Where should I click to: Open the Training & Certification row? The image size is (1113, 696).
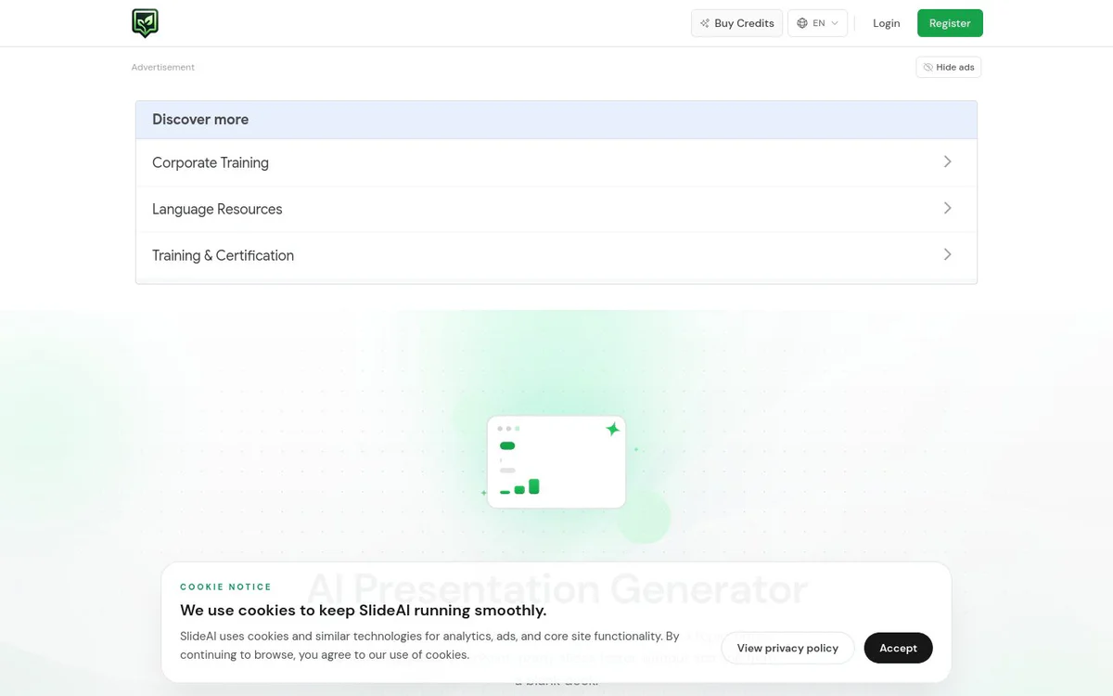click(x=556, y=255)
